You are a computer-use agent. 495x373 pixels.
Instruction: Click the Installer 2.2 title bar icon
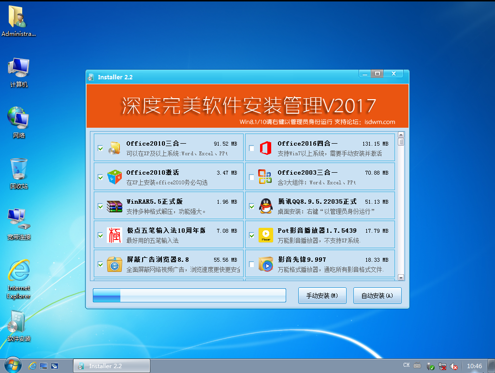91,77
